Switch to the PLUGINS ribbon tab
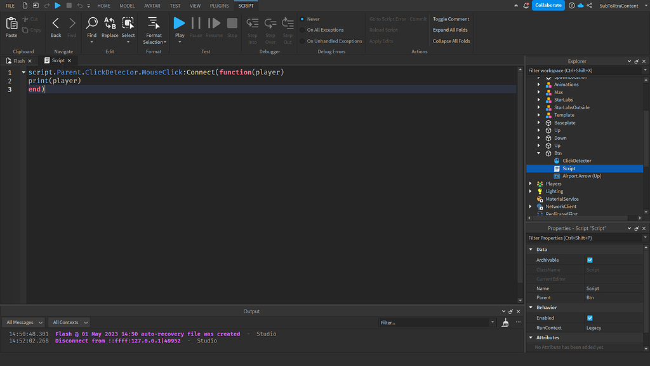This screenshot has height=366, width=650. [219, 6]
